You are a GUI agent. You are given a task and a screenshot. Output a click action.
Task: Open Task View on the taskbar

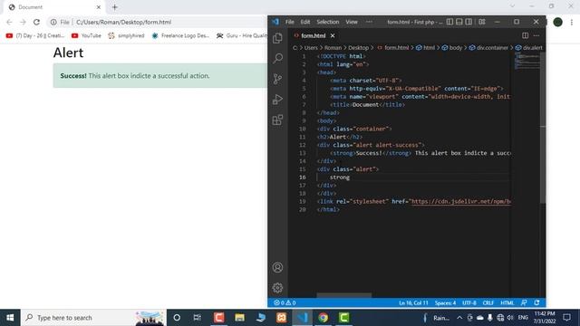pos(198,318)
